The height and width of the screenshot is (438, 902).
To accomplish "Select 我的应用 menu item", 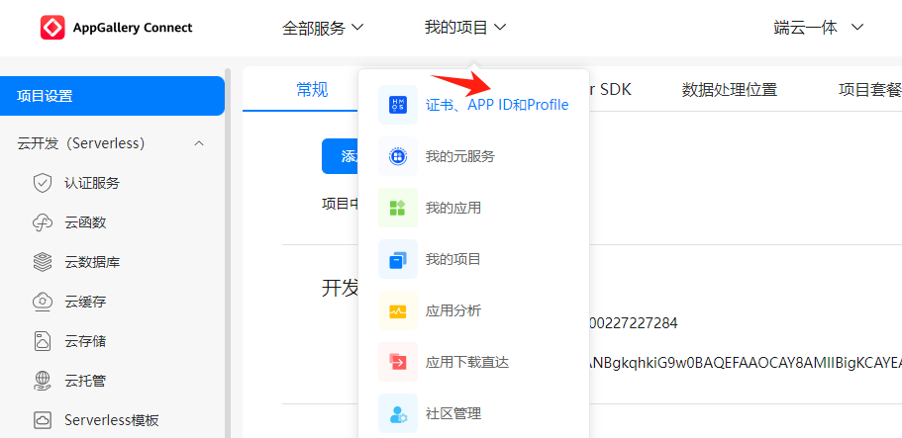I will (453, 208).
